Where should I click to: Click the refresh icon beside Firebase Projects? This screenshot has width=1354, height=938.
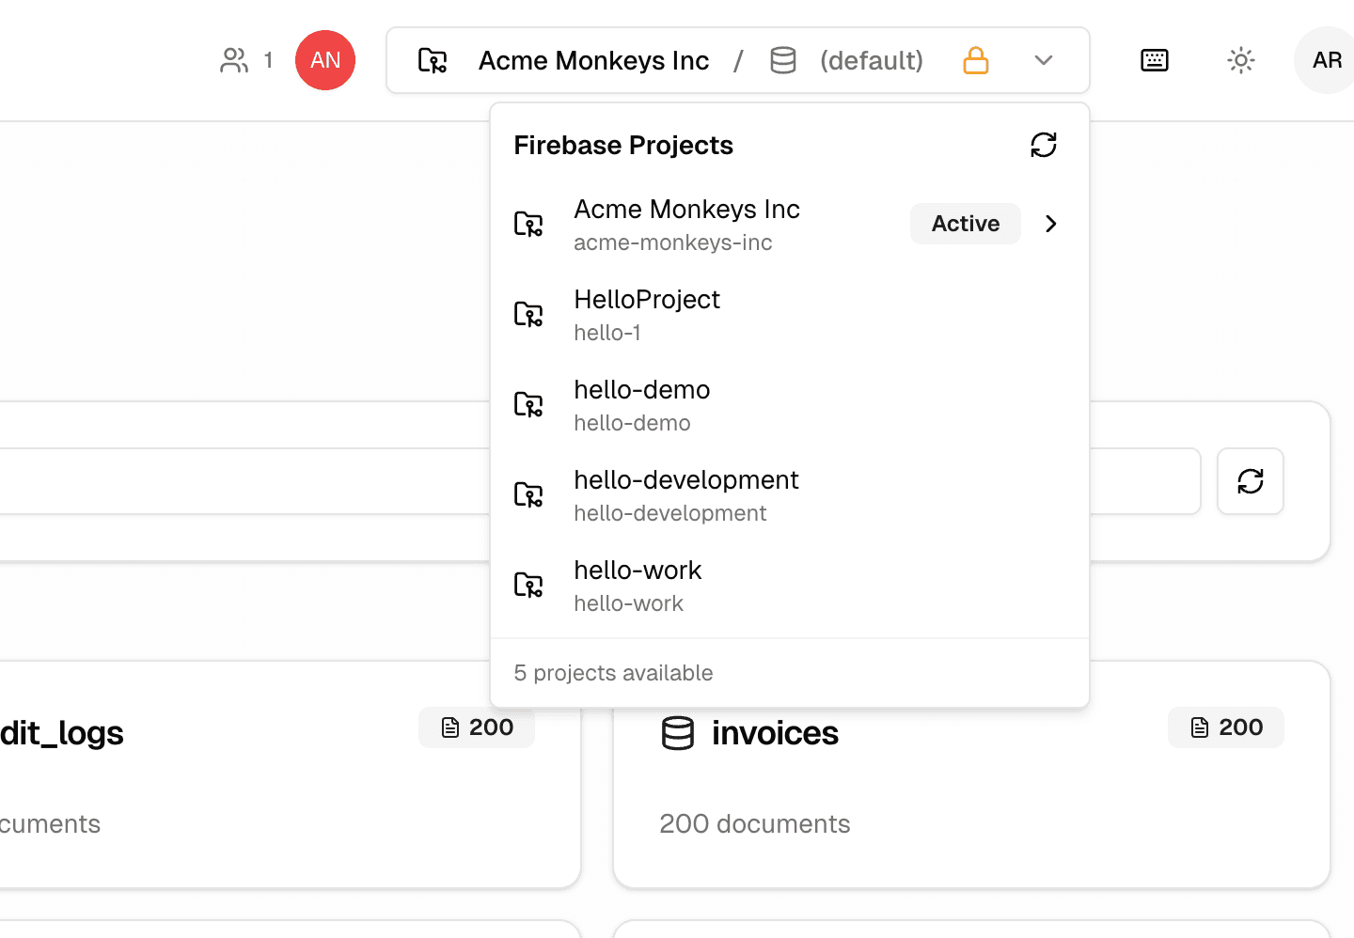[x=1044, y=145]
